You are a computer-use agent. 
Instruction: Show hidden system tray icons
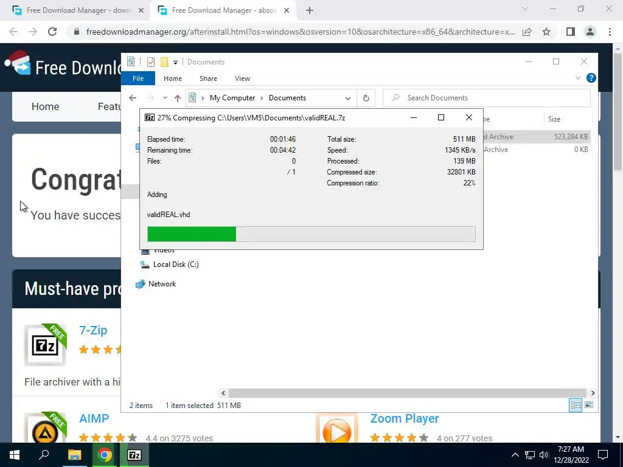(515, 455)
